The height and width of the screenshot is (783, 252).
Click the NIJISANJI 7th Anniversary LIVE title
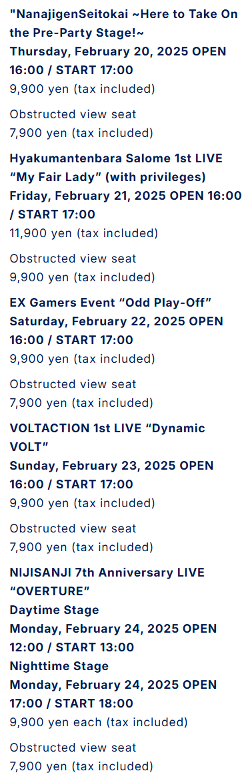[x=107, y=582]
